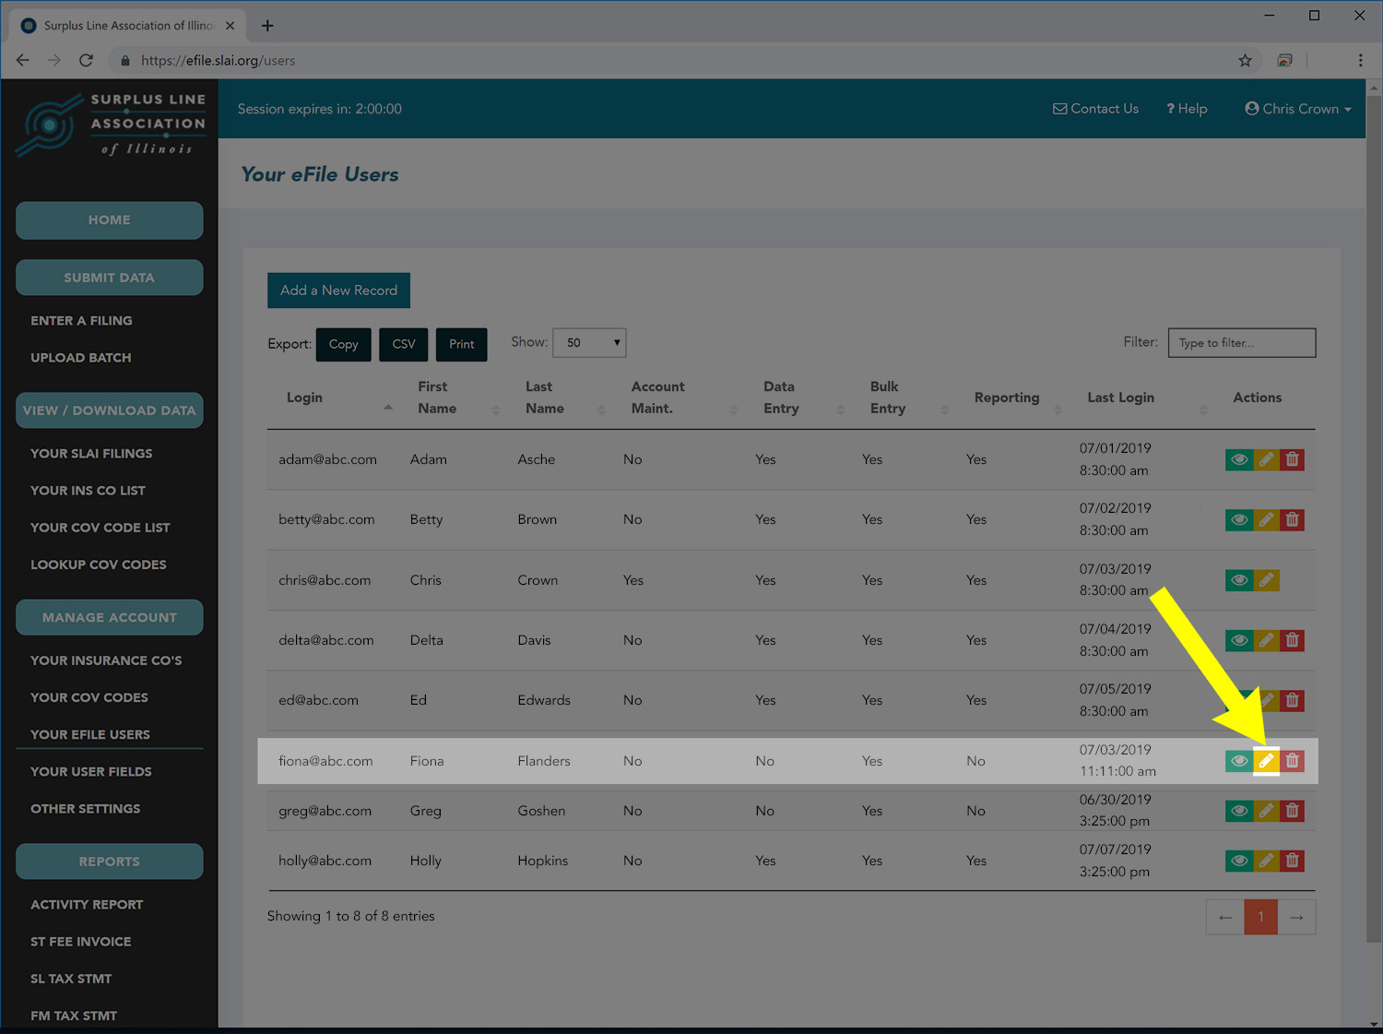View greg@abc.com details with the eye icon
Viewport: 1383px width, 1034px height.
(1238, 811)
